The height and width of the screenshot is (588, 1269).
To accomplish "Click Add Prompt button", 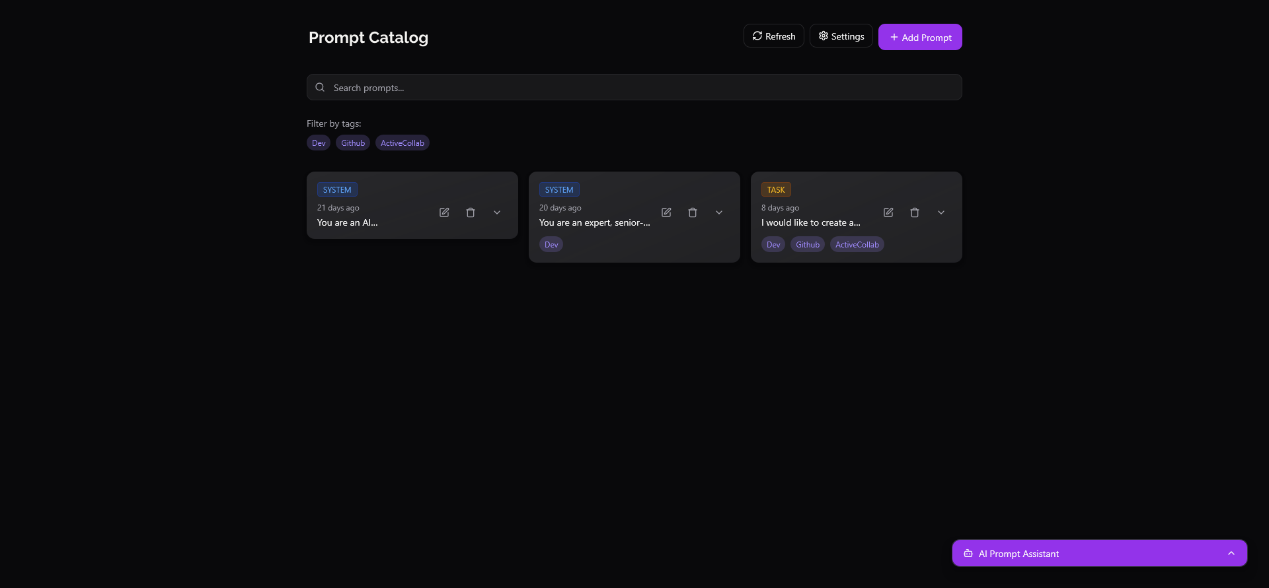I will pyautogui.click(x=920, y=38).
